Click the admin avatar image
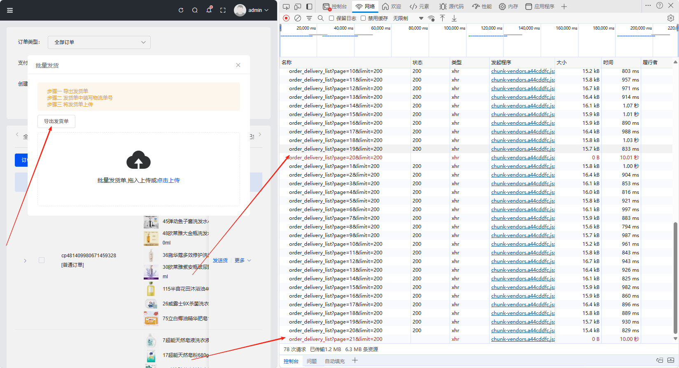Image resolution: width=679 pixels, height=368 pixels. tap(240, 10)
